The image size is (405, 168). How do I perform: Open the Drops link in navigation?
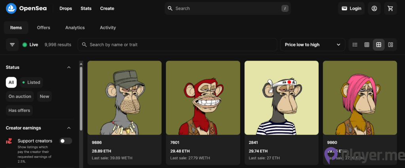(66, 8)
